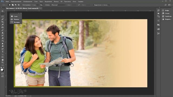The height and width of the screenshot is (97, 173).
Task: Open the 3D menu
Action: 61,2
